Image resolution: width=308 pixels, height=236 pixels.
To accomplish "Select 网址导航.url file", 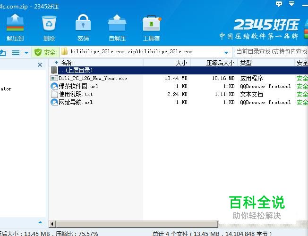I will click(76, 102).
